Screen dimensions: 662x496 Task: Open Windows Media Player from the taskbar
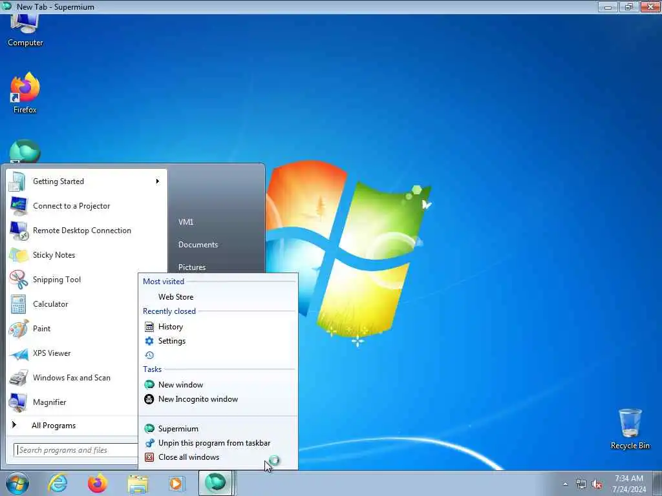click(176, 483)
